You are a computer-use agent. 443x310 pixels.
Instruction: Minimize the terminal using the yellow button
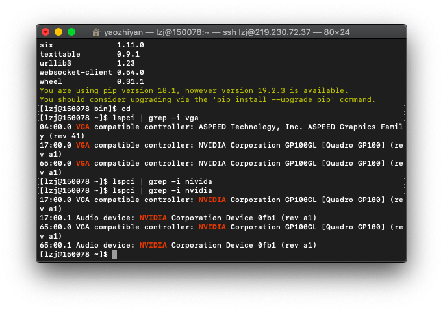tap(58, 32)
